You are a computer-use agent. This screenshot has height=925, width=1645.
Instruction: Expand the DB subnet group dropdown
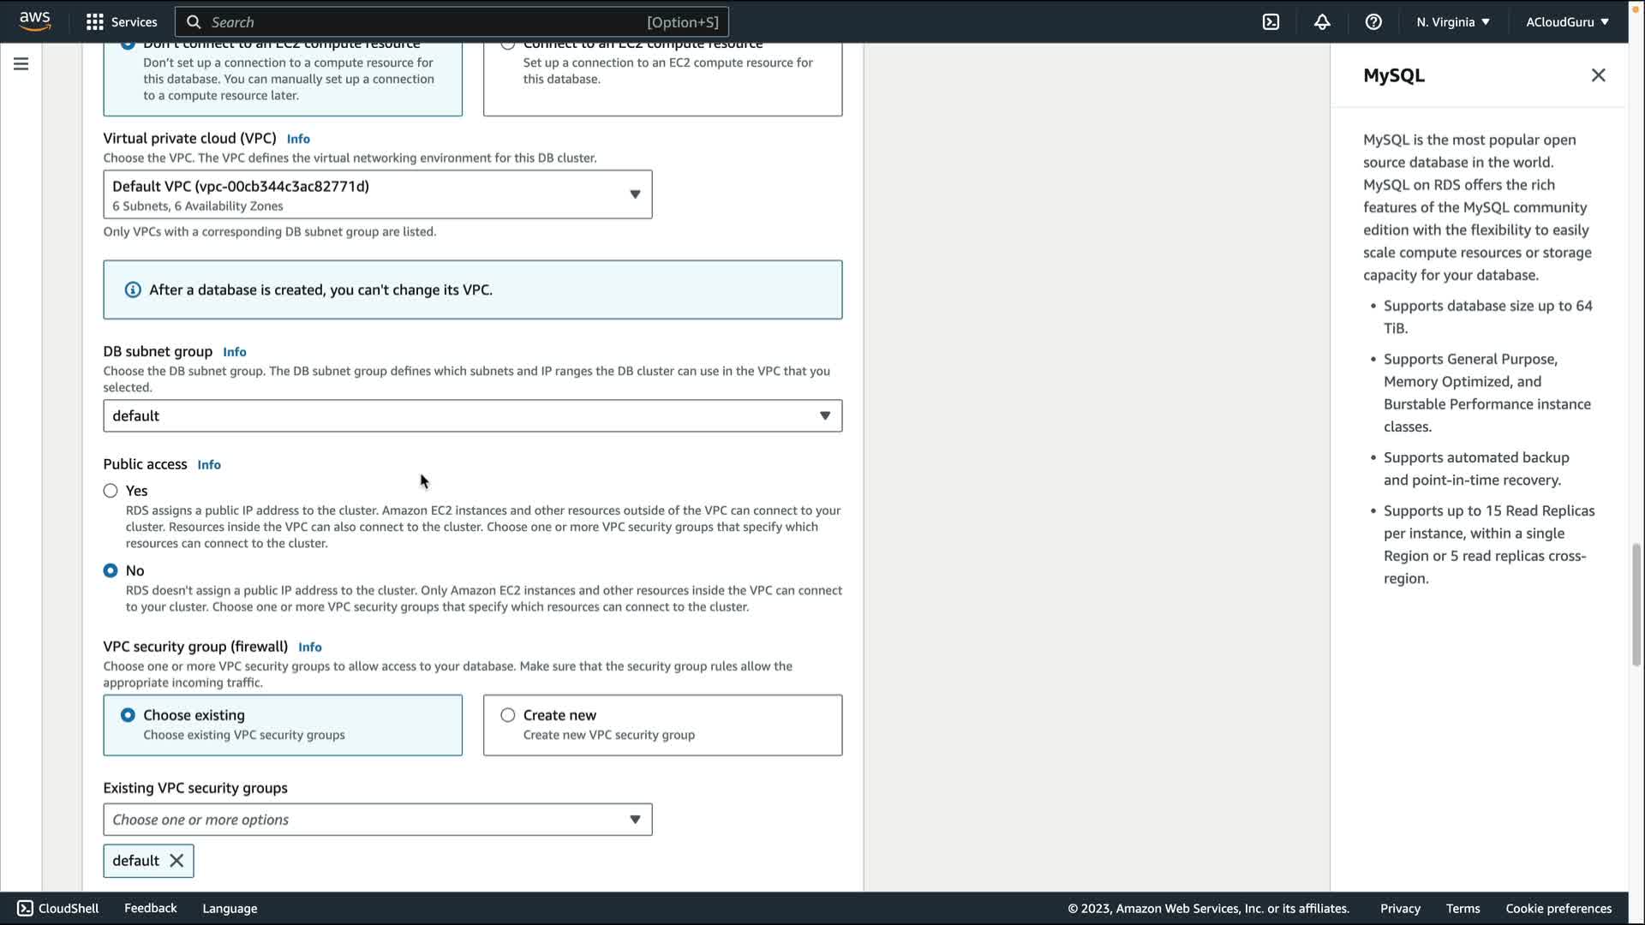point(472,416)
